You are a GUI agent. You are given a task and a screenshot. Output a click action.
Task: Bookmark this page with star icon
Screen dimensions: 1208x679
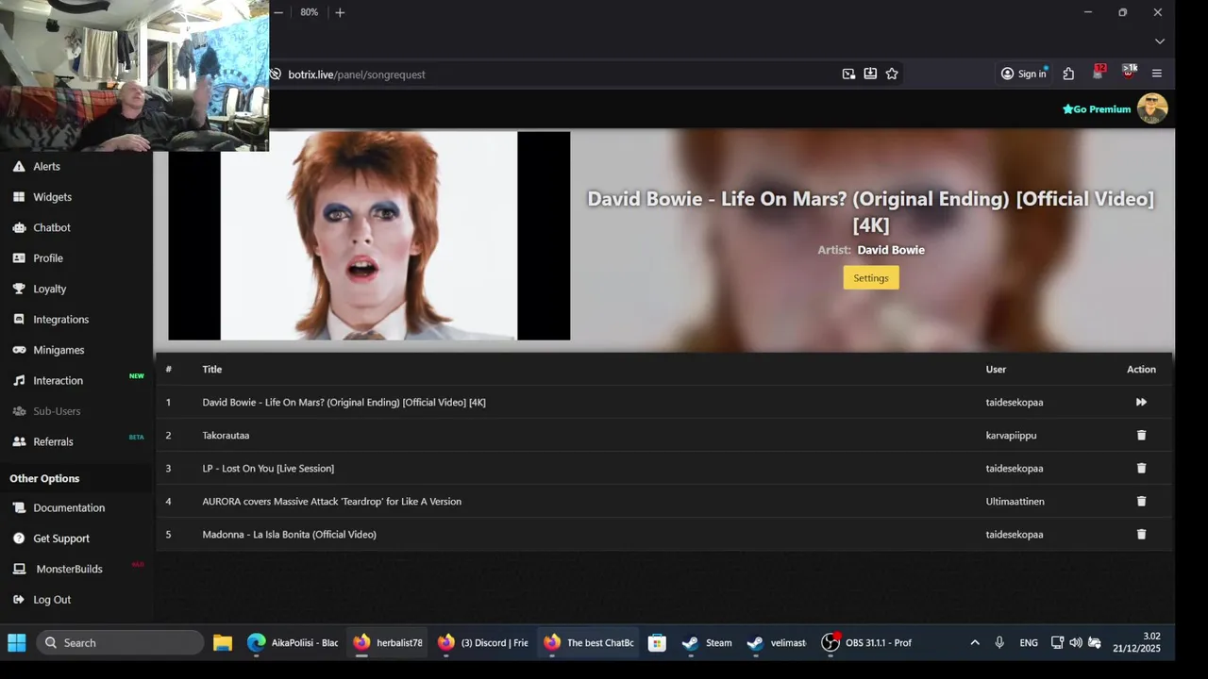pyautogui.click(x=892, y=74)
